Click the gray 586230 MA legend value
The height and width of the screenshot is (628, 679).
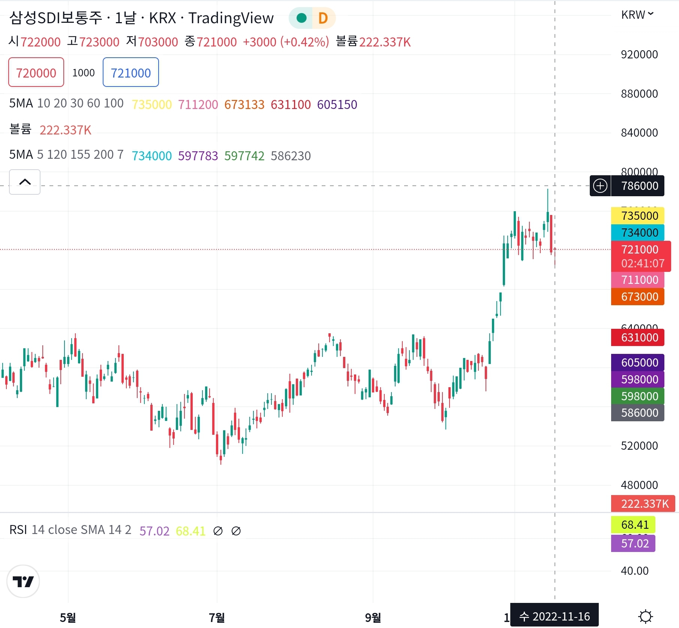tap(291, 156)
